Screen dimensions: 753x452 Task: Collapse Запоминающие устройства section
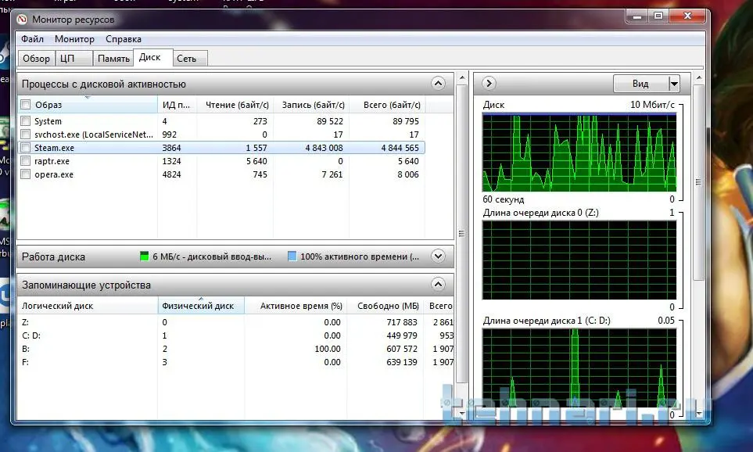(x=438, y=284)
